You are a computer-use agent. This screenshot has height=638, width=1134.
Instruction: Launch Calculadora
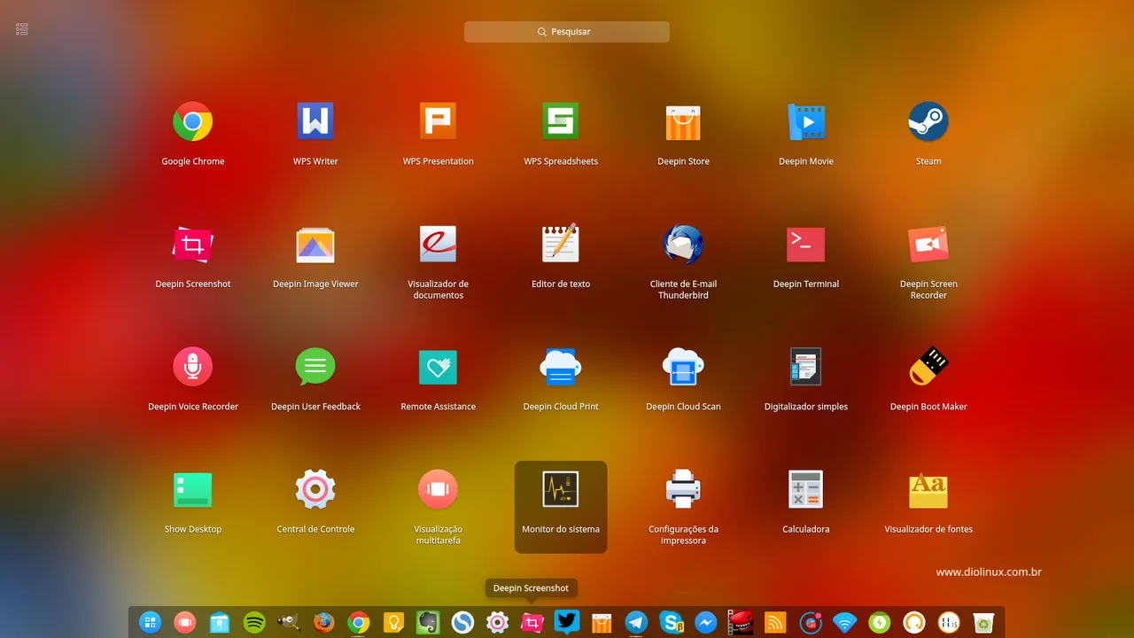tap(806, 489)
